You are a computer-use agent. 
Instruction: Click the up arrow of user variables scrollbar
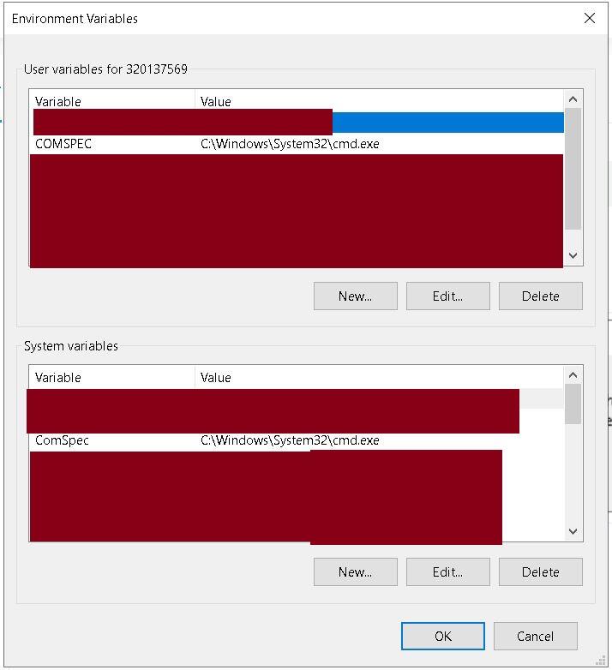[573, 99]
